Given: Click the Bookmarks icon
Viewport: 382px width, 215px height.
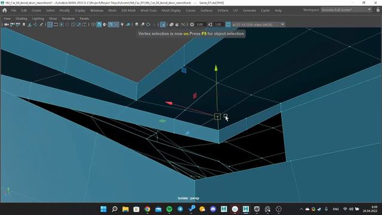Looking at the screenshot, I should click(x=24, y=24).
